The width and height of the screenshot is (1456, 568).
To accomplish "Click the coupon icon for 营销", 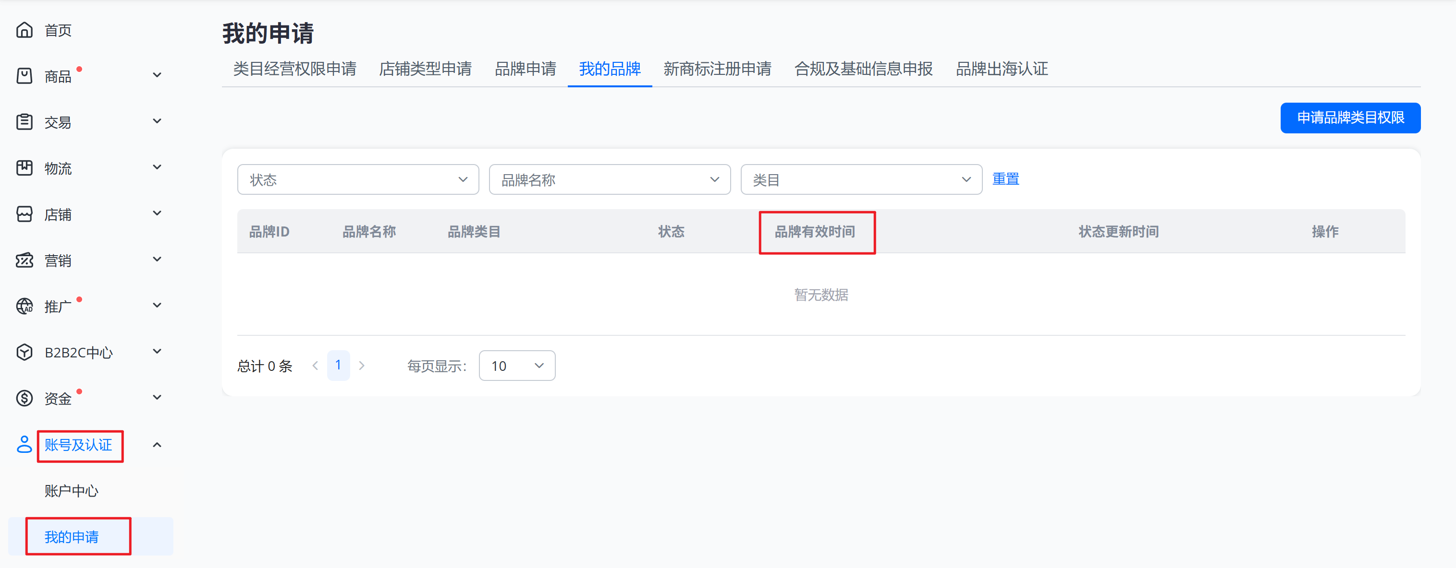I will click(x=24, y=260).
